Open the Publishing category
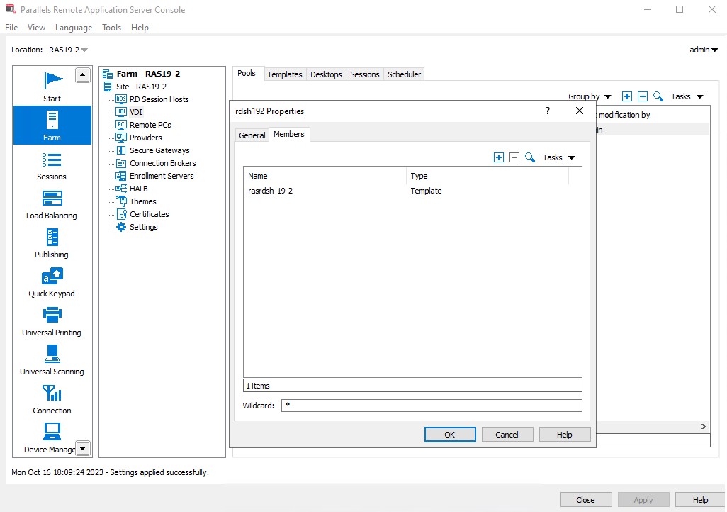The height and width of the screenshot is (512, 727). point(52,244)
